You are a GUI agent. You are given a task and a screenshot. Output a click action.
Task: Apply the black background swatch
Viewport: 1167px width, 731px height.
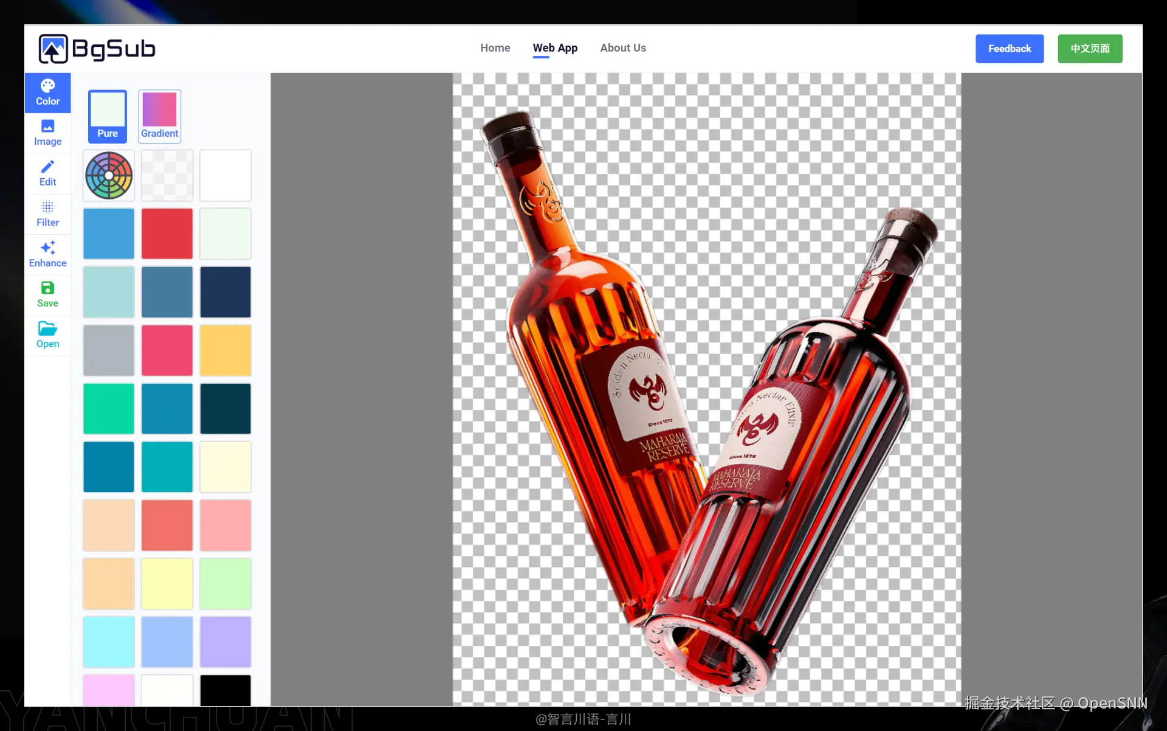coord(225,690)
